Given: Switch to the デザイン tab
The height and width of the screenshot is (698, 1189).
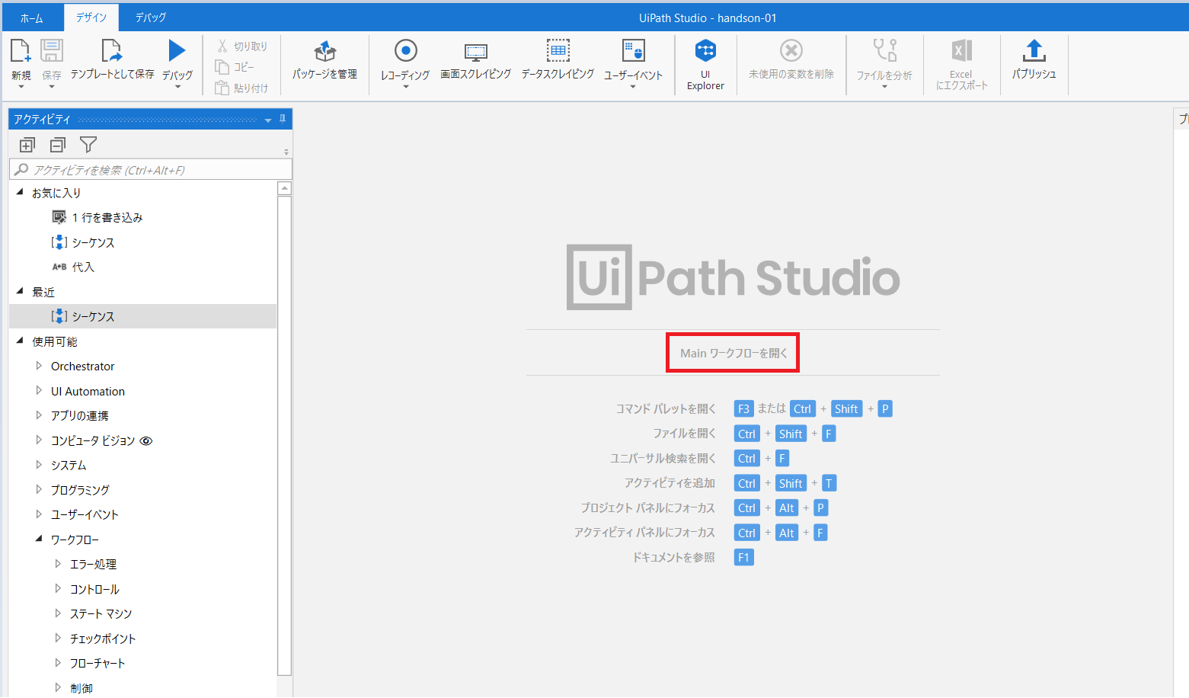Looking at the screenshot, I should tap(91, 17).
